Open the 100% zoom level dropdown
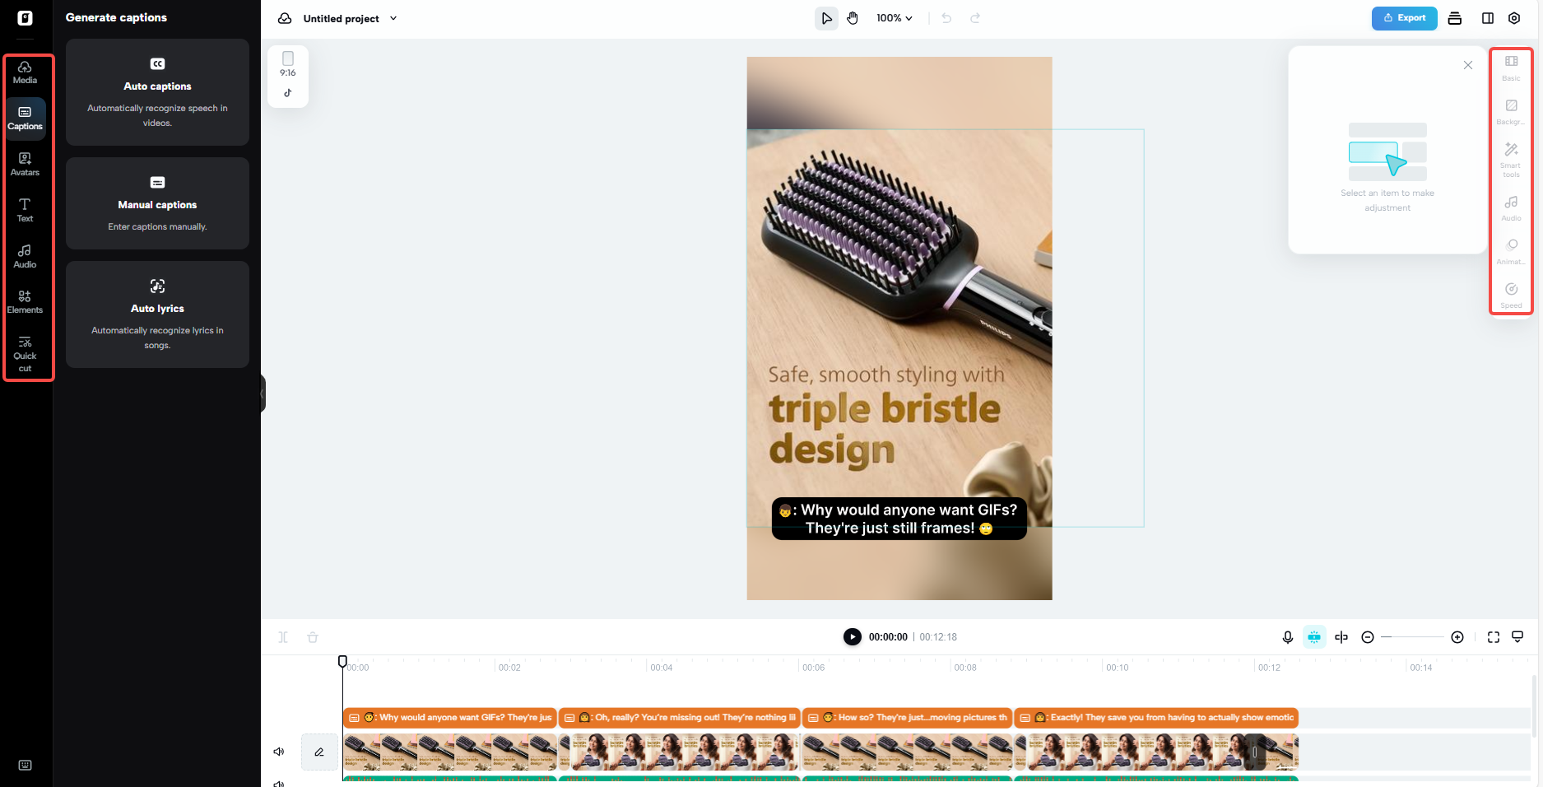Image resolution: width=1543 pixels, height=787 pixels. [895, 18]
